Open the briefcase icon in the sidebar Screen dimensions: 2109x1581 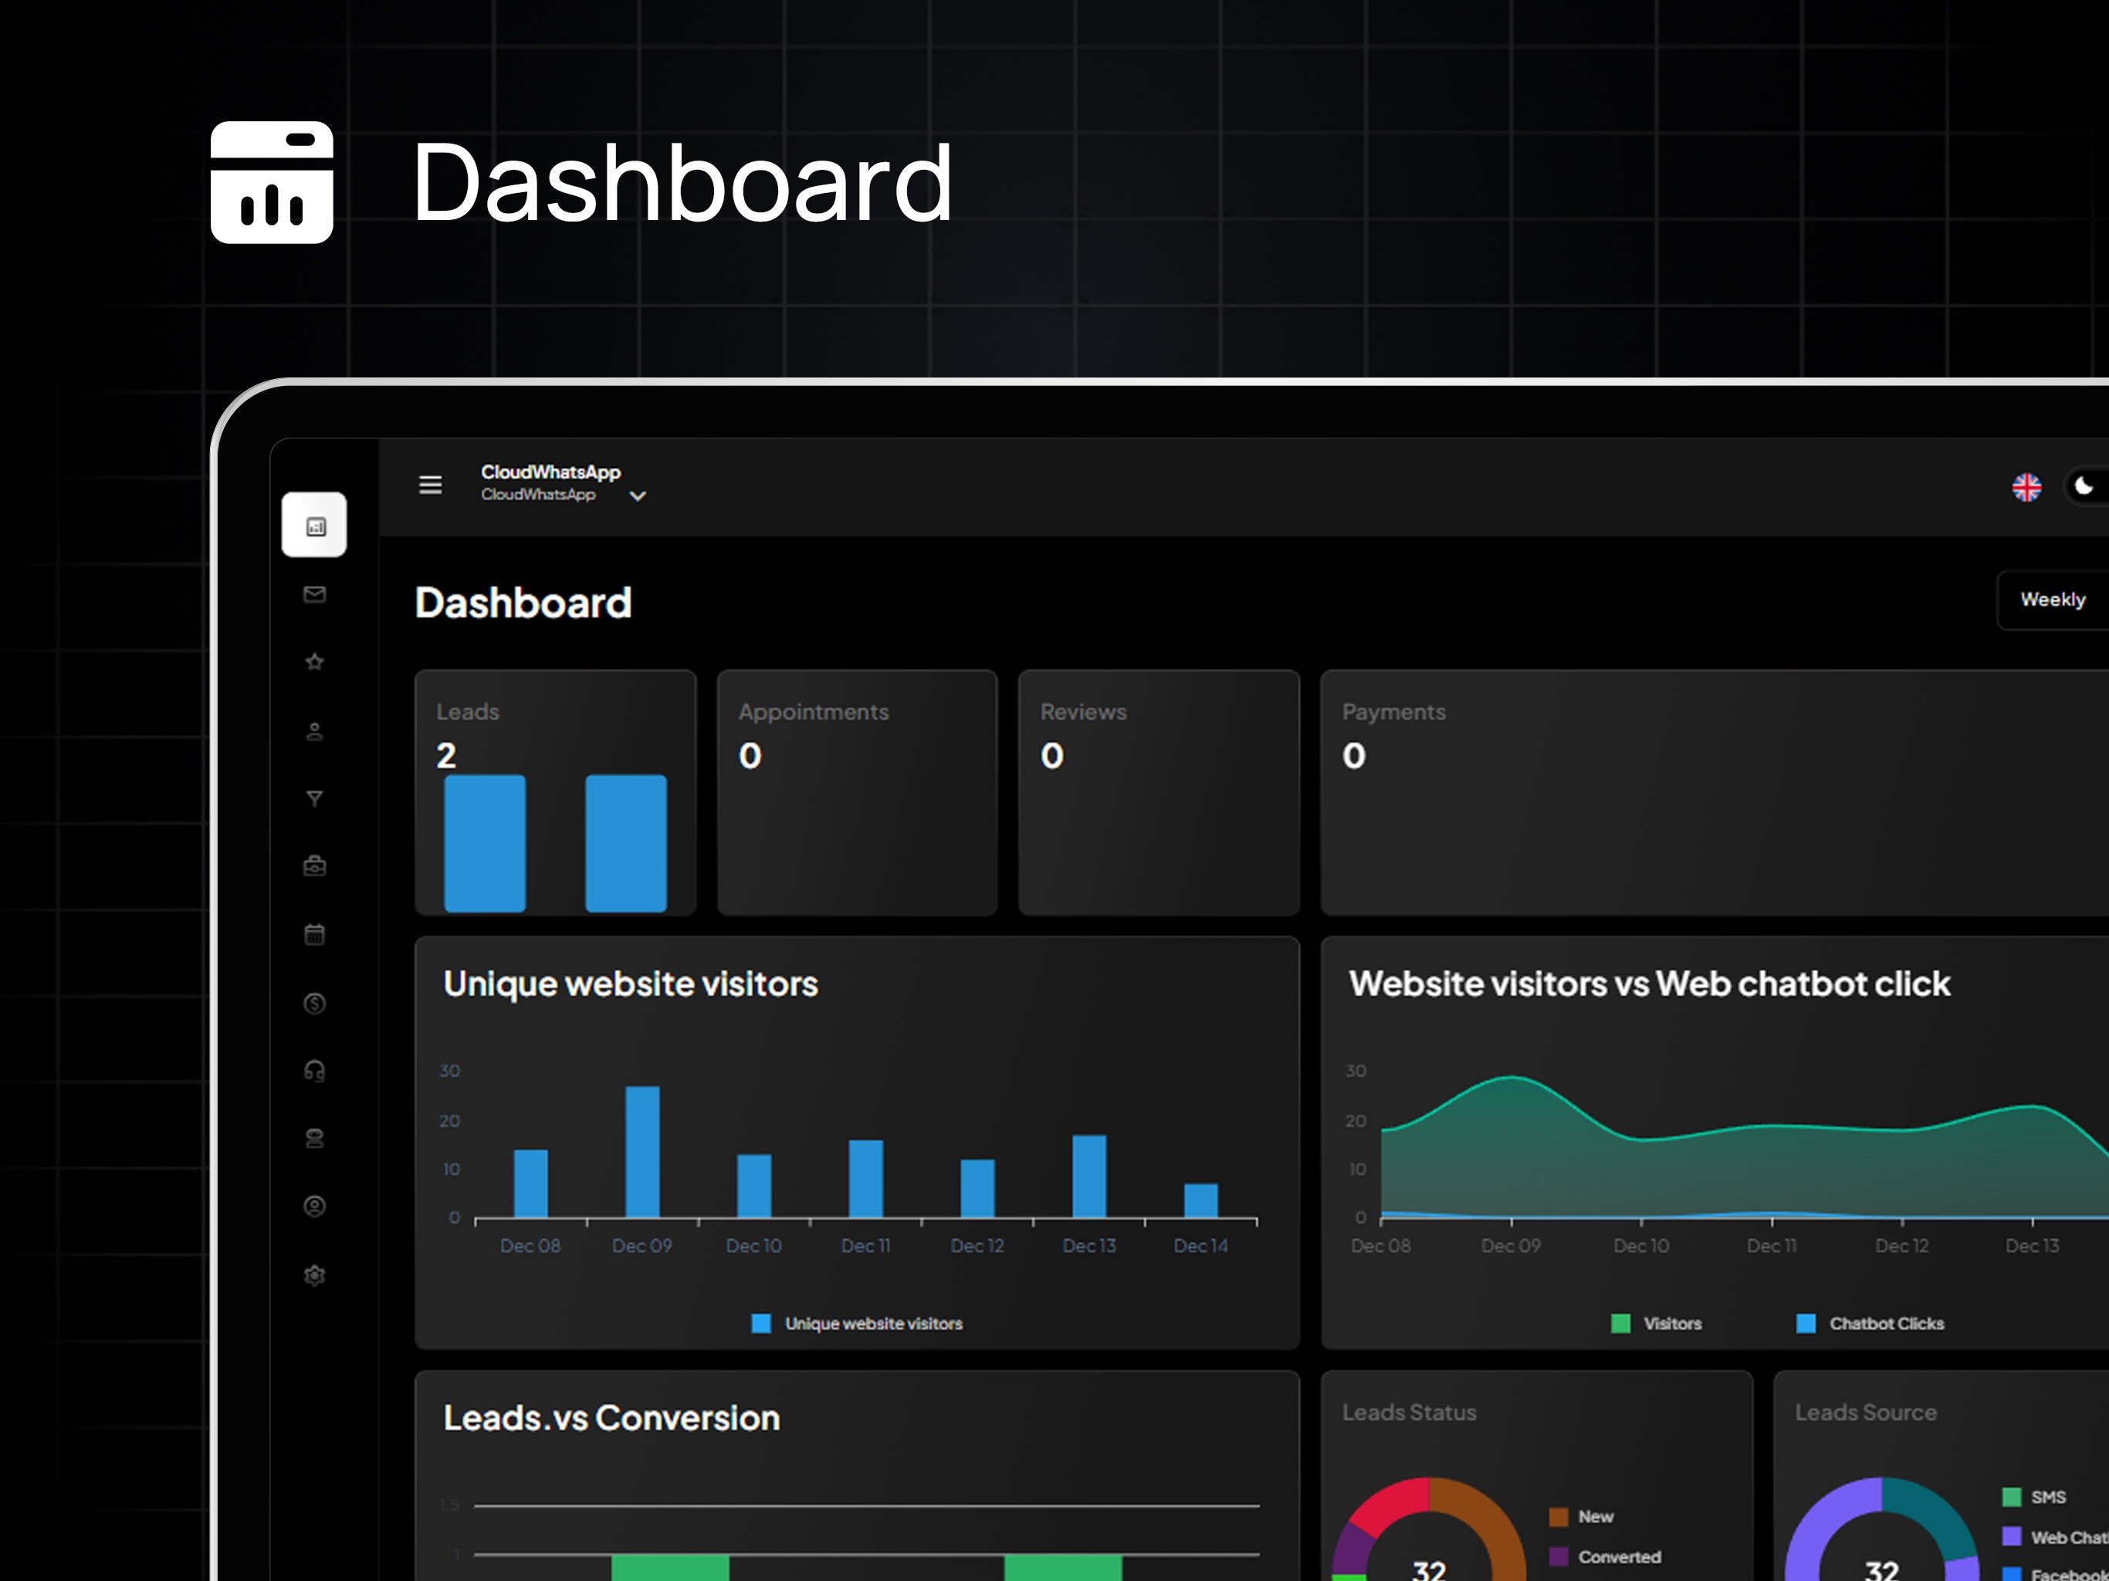click(x=315, y=866)
